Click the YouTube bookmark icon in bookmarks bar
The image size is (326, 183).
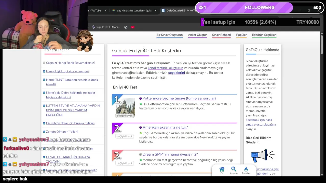pyautogui.click(x=132, y=27)
